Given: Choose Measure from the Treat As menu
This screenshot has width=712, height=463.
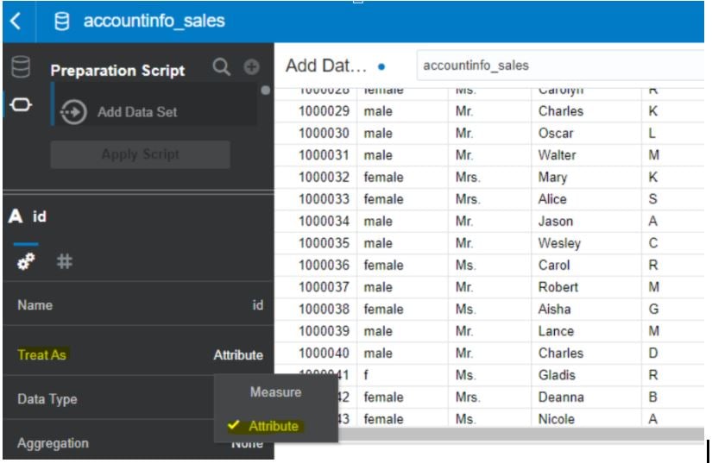Looking at the screenshot, I should pyautogui.click(x=275, y=391).
